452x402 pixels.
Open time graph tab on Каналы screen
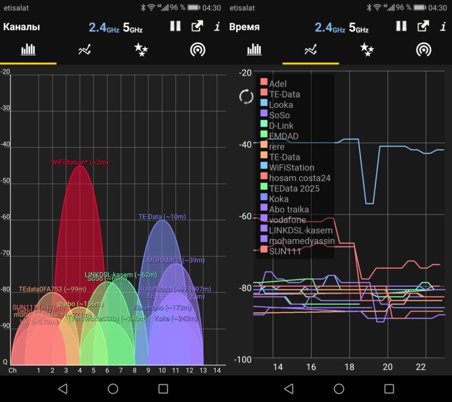(x=84, y=50)
